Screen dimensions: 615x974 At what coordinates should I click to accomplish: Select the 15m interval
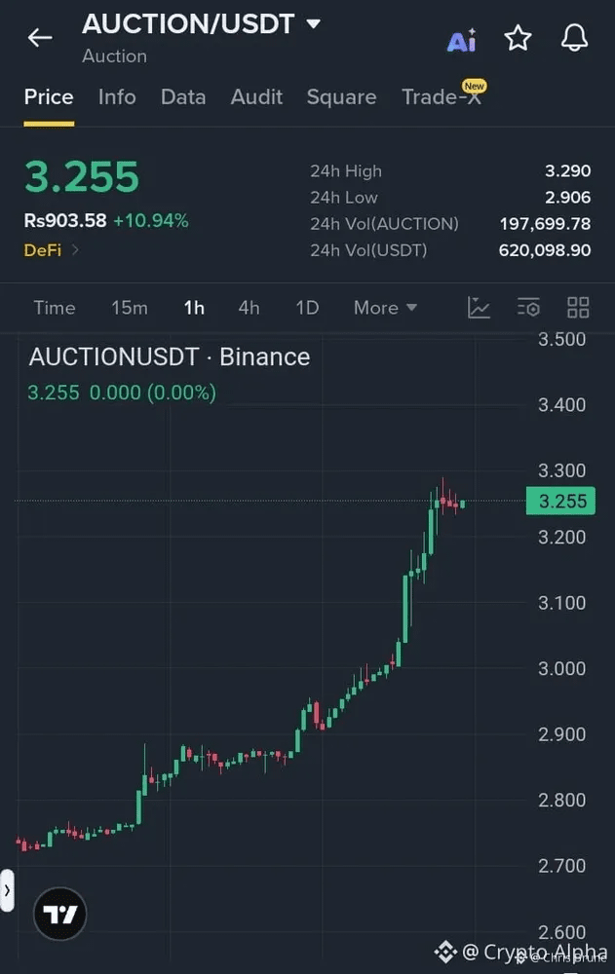tap(130, 308)
